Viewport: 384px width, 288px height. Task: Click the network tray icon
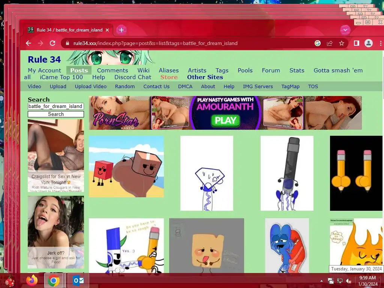pos(340,281)
